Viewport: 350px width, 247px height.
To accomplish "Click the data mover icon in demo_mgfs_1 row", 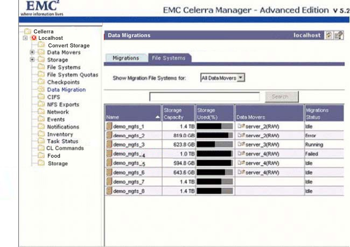I will point(241,126).
